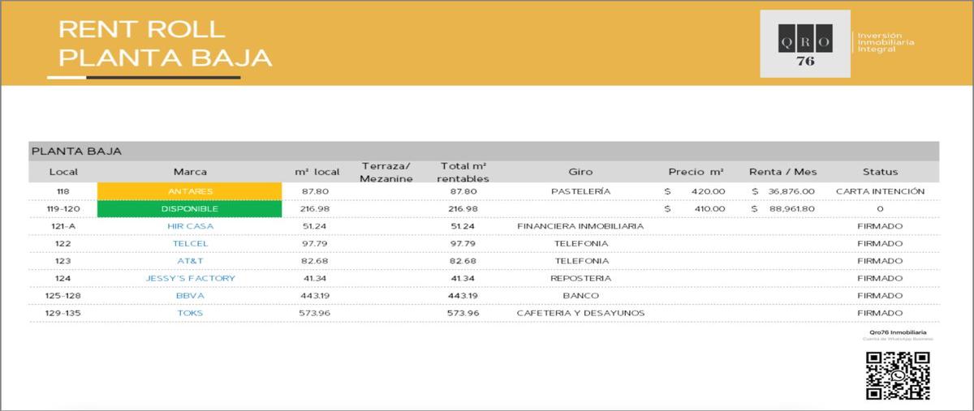974x411 pixels.
Task: Select local number 119-120
Action: (x=63, y=208)
